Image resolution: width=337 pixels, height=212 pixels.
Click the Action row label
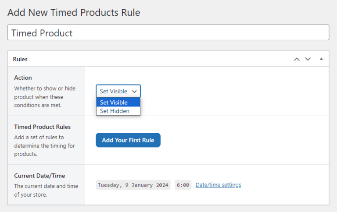pyautogui.click(x=23, y=78)
